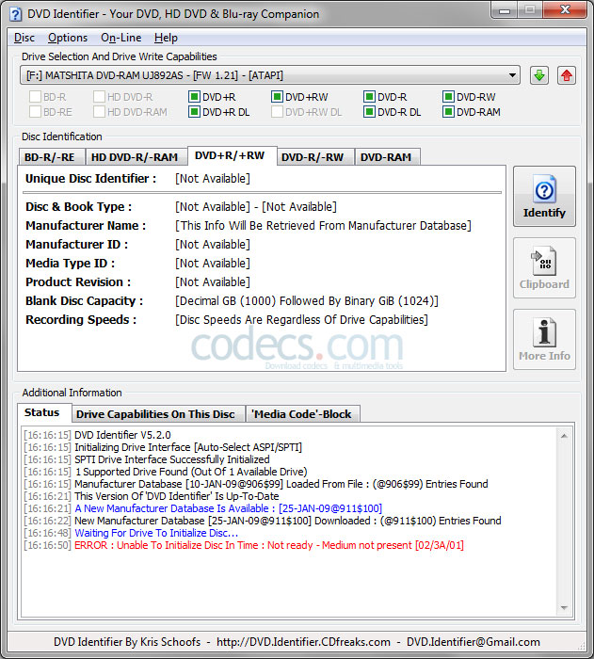The width and height of the screenshot is (594, 659).
Task: Minimize the DVD Identifier window
Action: pos(505,10)
